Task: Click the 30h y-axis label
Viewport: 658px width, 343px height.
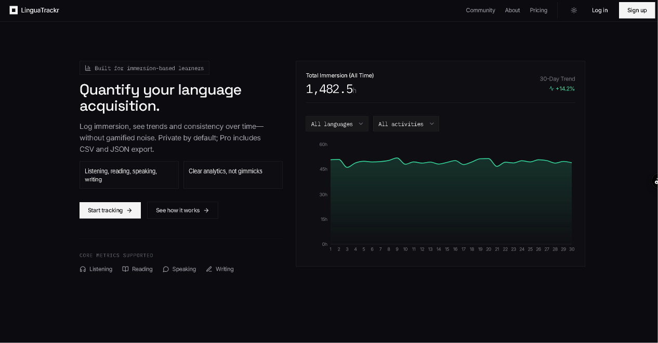Action: [323, 195]
